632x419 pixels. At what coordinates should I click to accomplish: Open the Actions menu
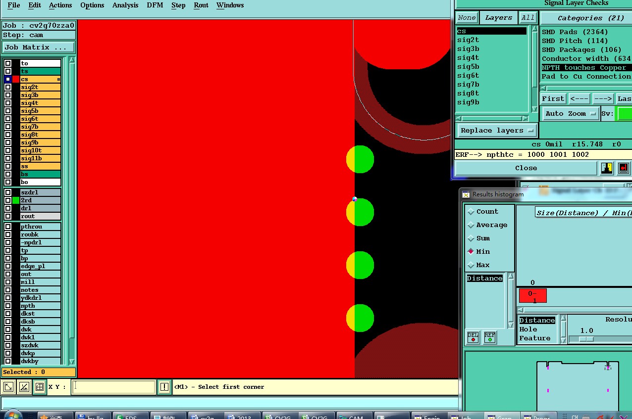coord(60,5)
